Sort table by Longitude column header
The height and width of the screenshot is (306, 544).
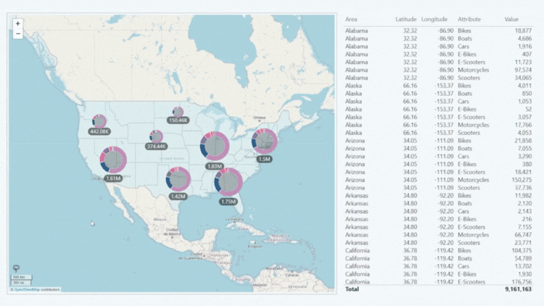click(434, 20)
